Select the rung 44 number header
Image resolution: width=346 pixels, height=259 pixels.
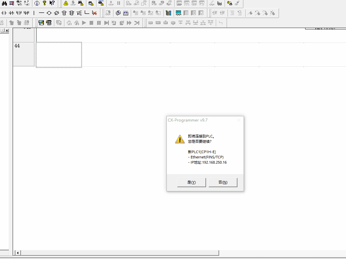pyautogui.click(x=24, y=54)
